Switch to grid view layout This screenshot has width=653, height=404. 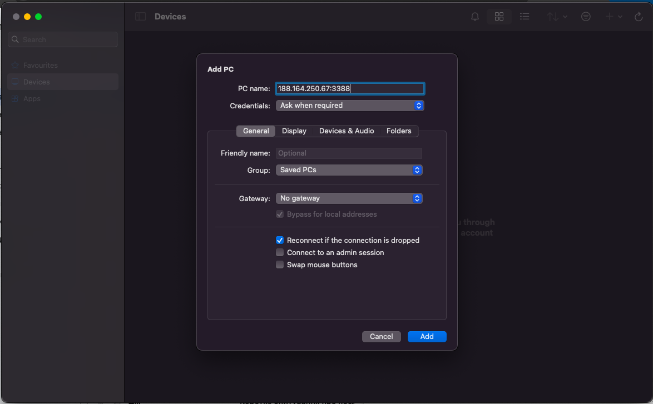[499, 17]
